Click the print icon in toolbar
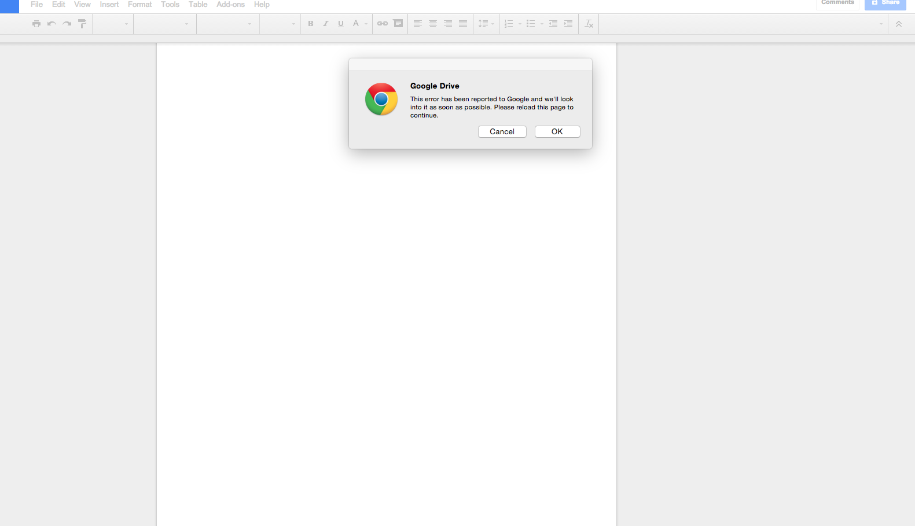915x526 pixels. [36, 24]
